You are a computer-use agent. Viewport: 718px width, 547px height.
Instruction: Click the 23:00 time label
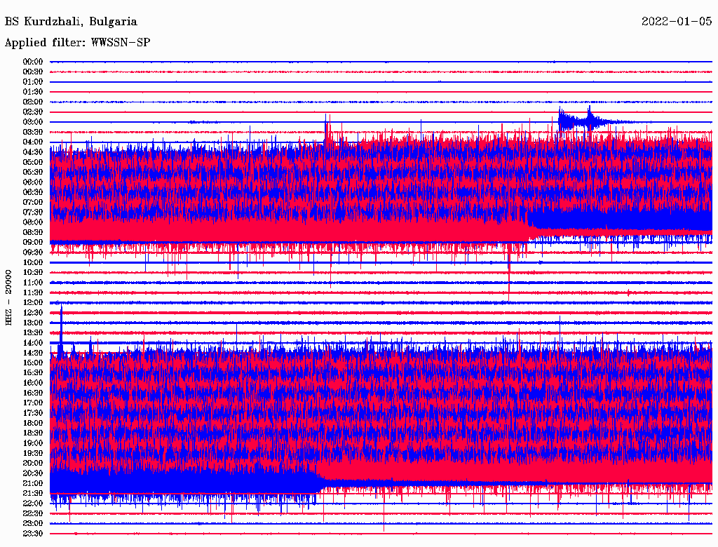(33, 523)
